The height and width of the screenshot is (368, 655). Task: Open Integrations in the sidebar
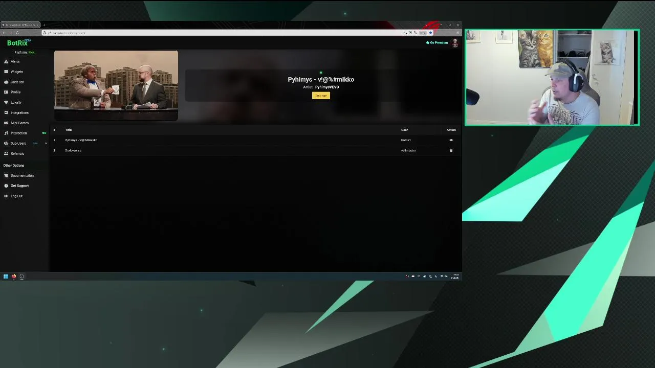19,112
